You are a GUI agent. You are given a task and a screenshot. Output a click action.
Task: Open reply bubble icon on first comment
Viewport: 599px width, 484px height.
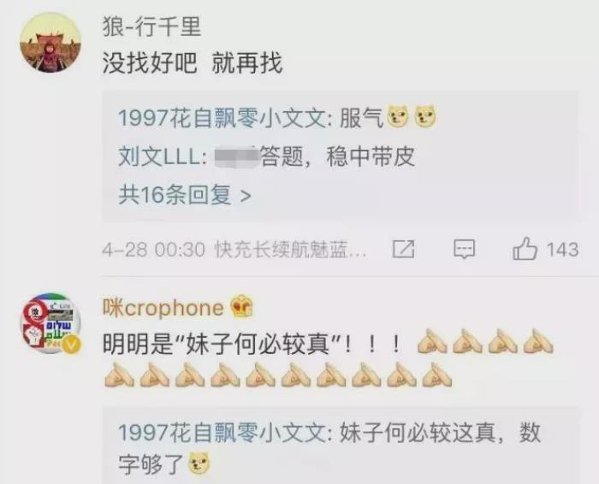click(x=464, y=249)
